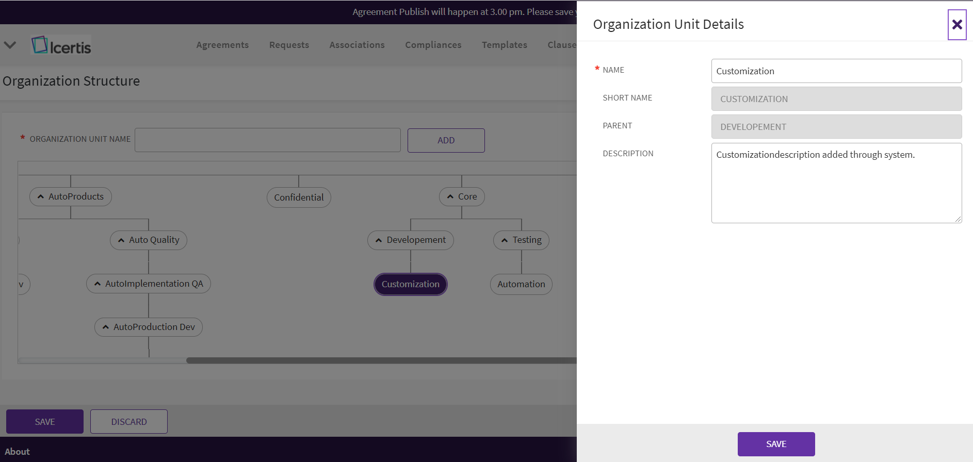Click ADD organization unit button
973x462 pixels.
[x=446, y=140]
